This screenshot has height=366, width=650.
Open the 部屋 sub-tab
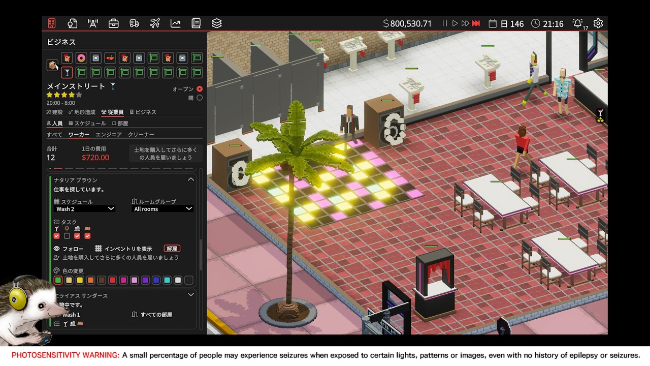(119, 124)
